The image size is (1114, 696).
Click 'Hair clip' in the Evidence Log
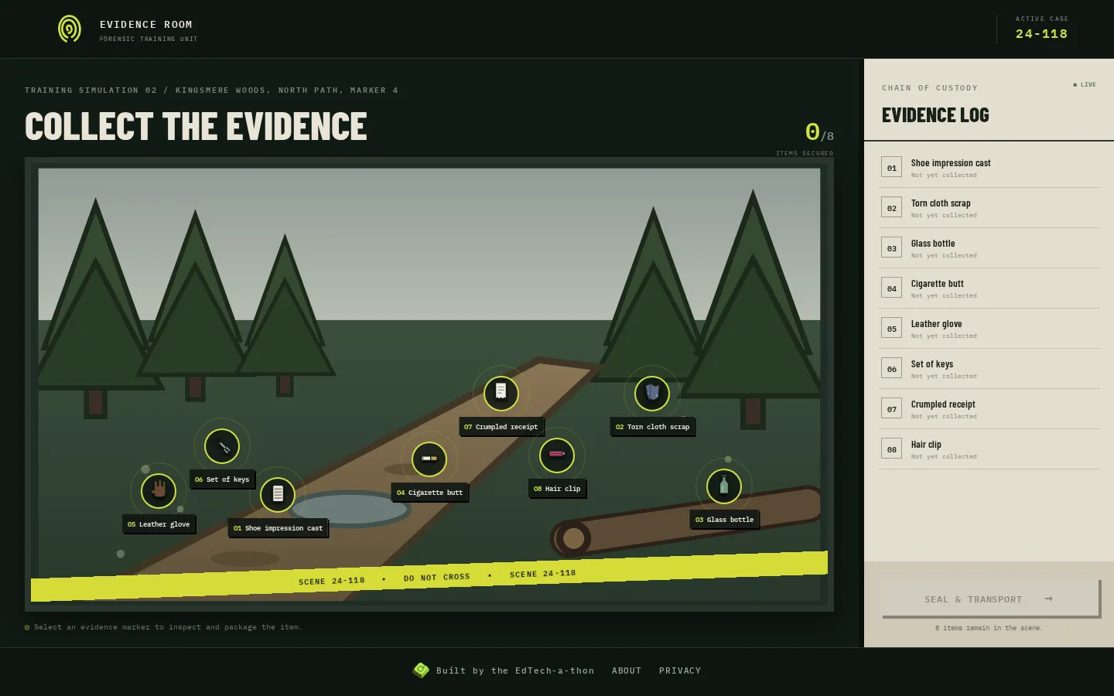(x=926, y=445)
